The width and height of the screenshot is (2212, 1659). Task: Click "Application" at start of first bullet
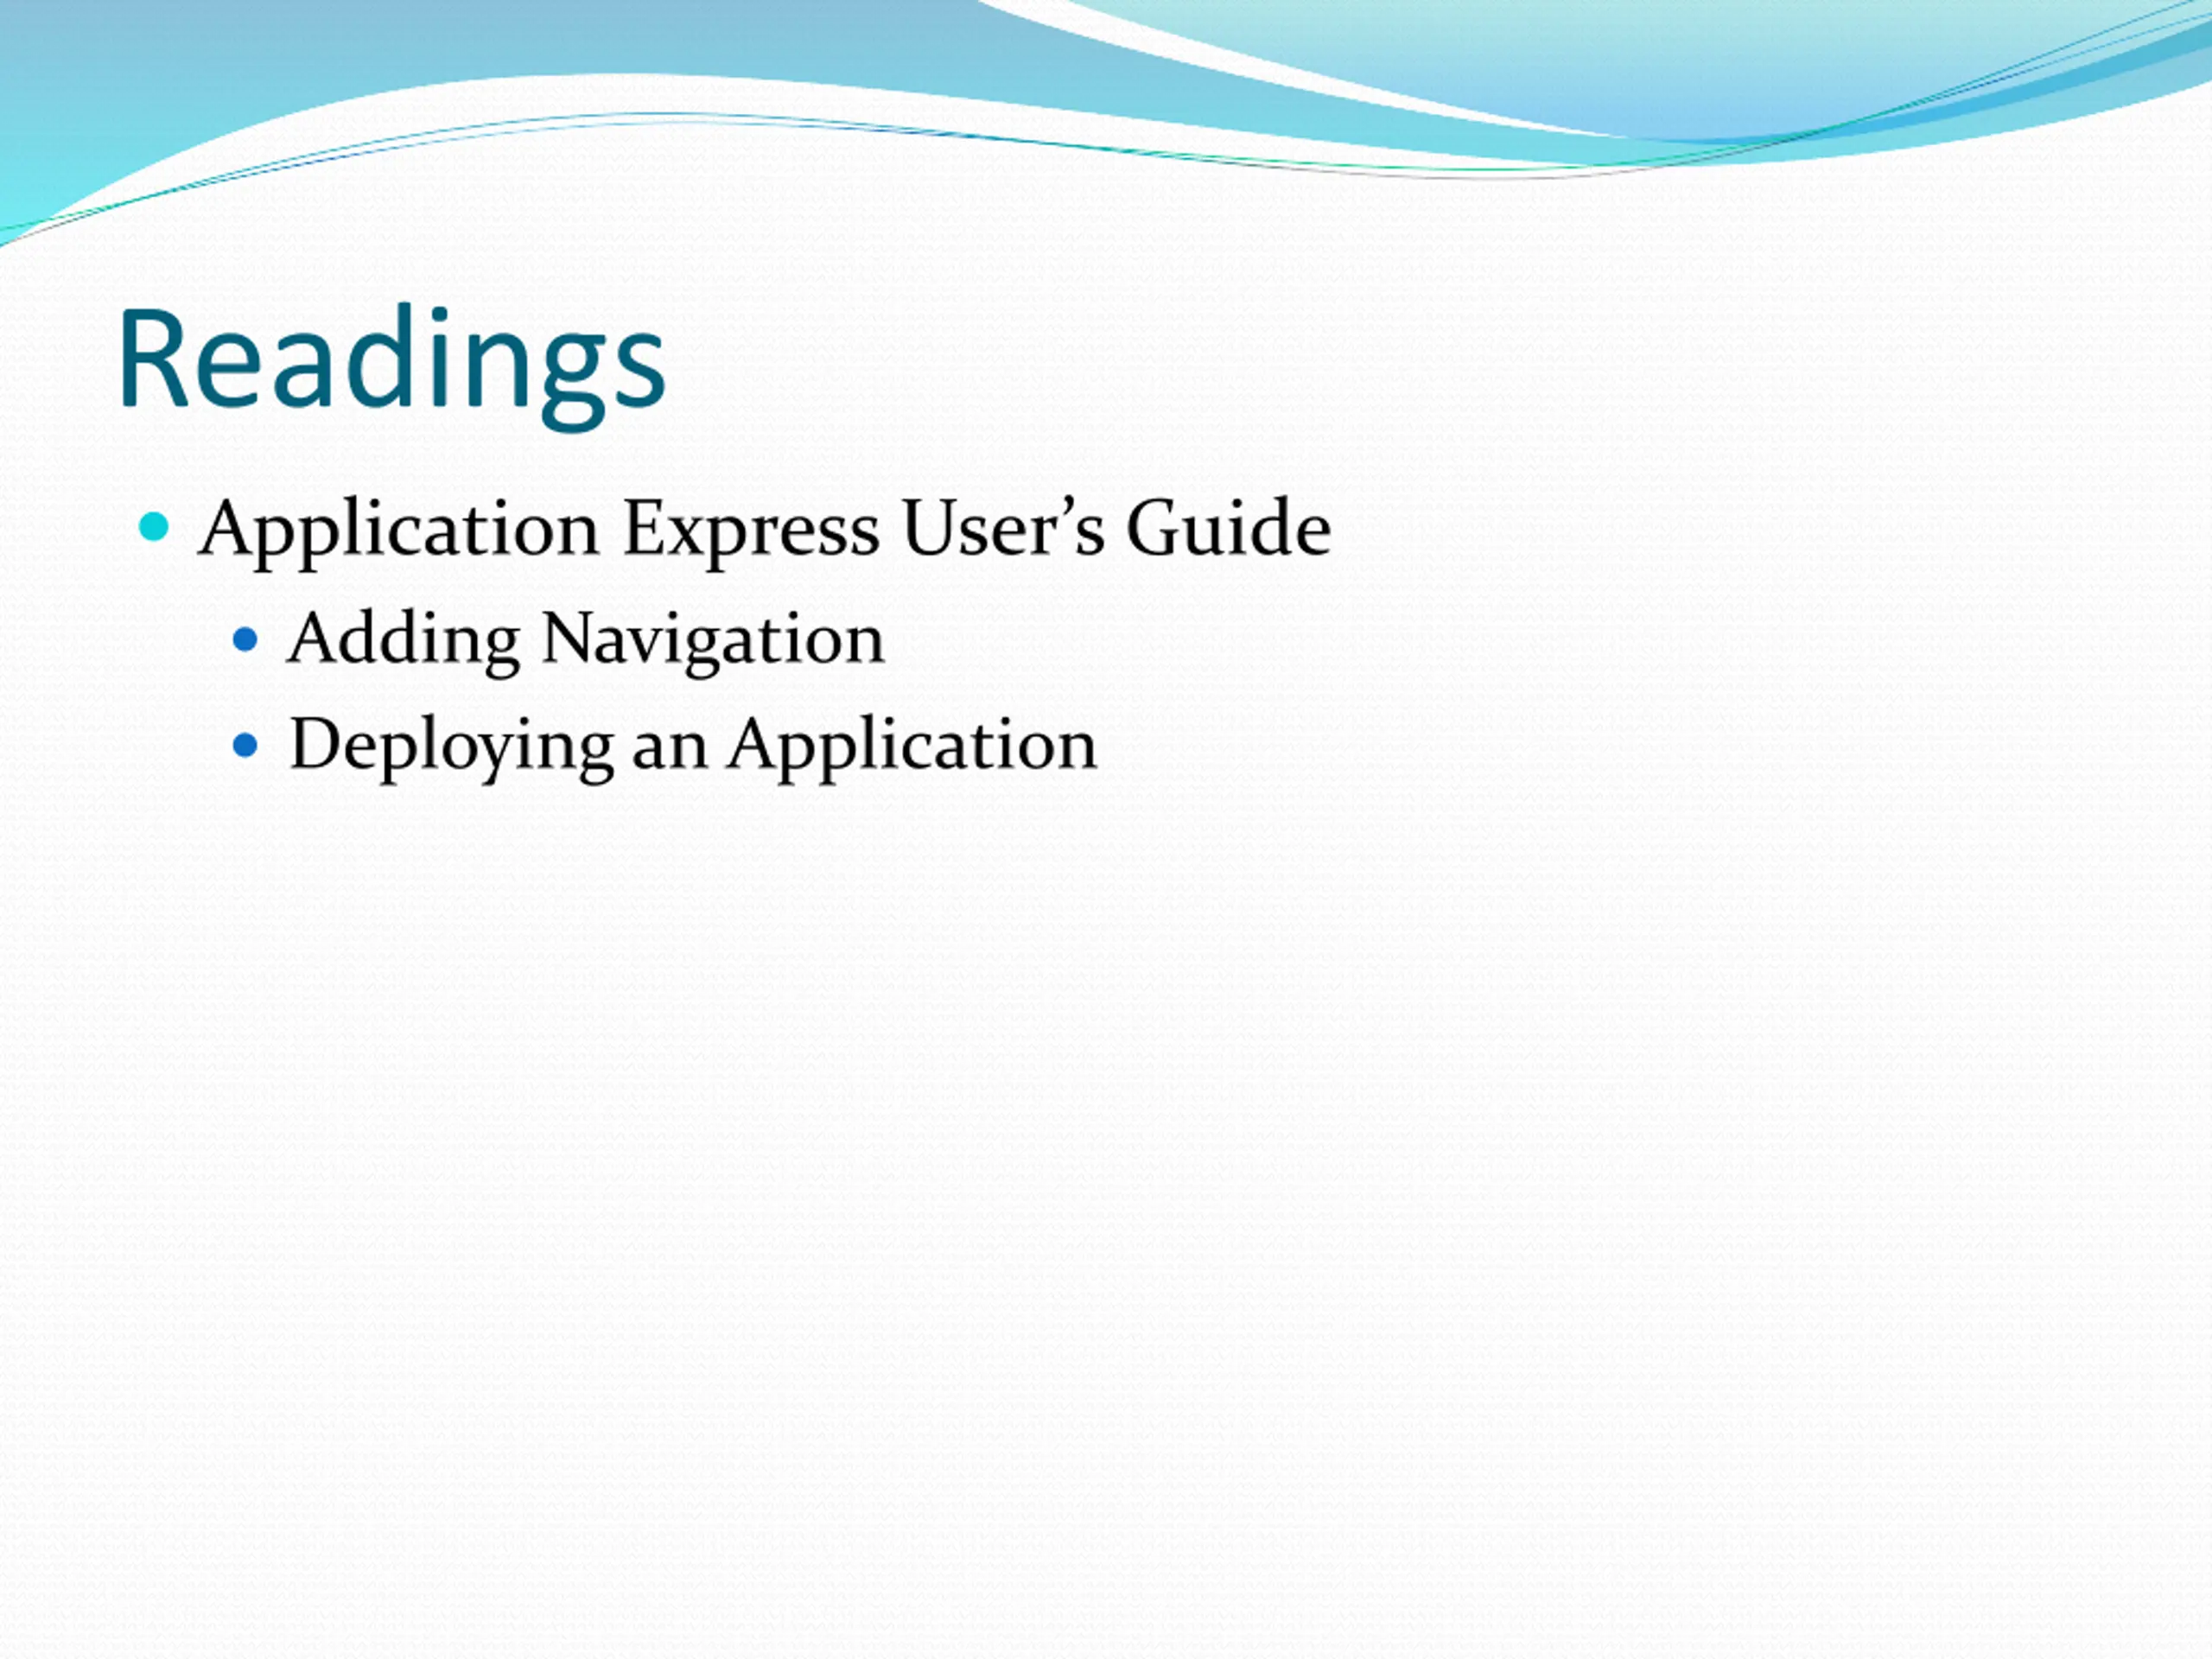coord(399,528)
